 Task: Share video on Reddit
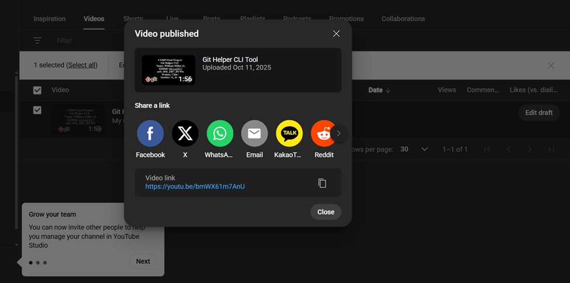pyautogui.click(x=322, y=133)
